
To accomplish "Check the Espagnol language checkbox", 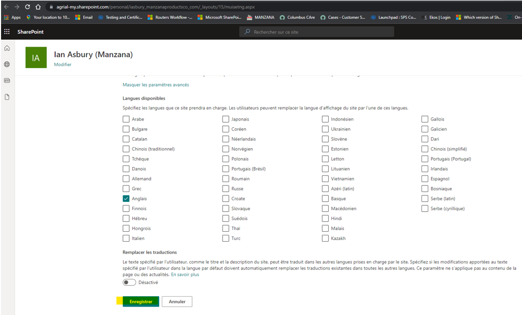I will 425,179.
